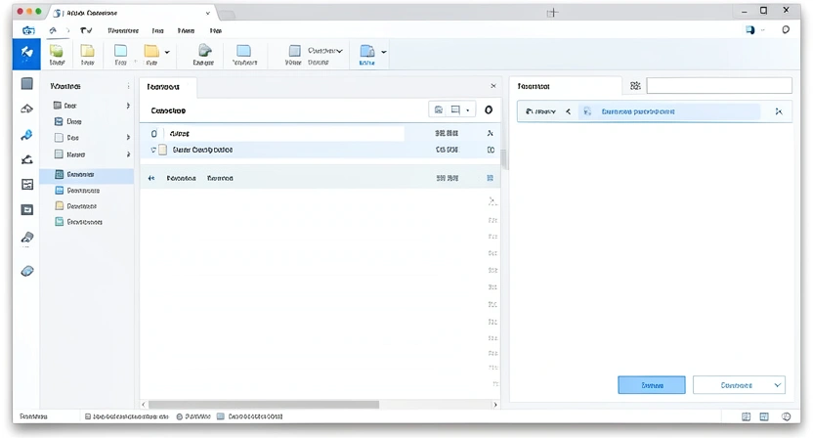The image size is (813, 438).
Task: Click the blue primary button at bottom right
Action: pos(651,385)
